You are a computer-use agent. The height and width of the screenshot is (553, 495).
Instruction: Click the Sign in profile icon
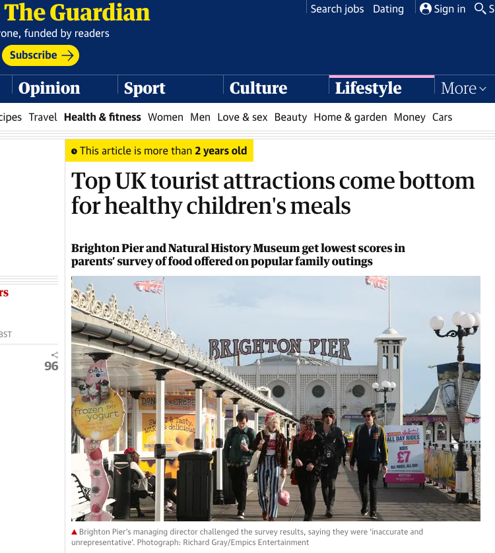click(426, 9)
